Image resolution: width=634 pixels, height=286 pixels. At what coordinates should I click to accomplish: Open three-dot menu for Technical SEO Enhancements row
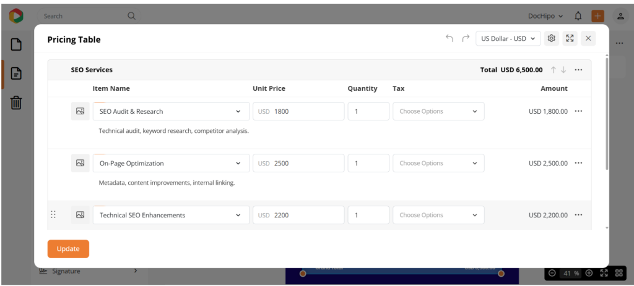coord(578,215)
